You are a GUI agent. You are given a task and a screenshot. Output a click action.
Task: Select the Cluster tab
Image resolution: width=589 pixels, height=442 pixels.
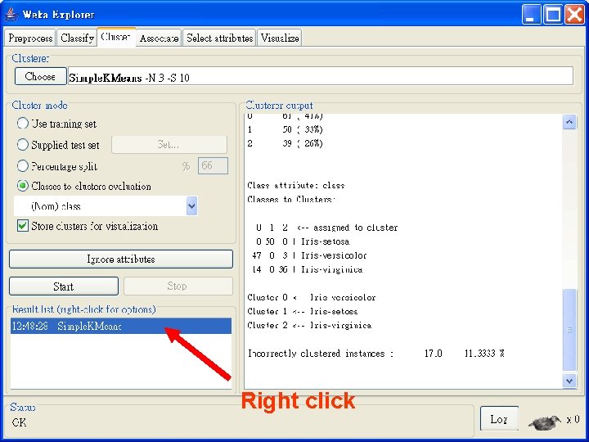(x=116, y=37)
